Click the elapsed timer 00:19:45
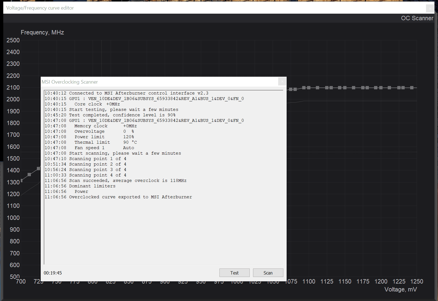The image size is (438, 301). click(53, 273)
